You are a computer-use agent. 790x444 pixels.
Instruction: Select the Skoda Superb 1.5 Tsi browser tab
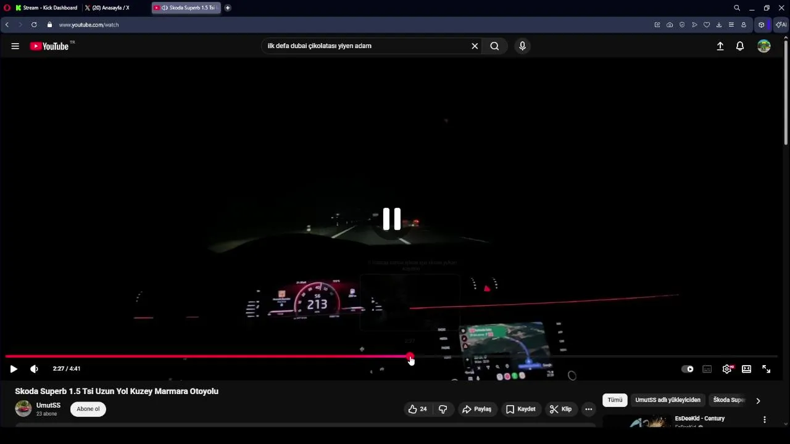186,8
